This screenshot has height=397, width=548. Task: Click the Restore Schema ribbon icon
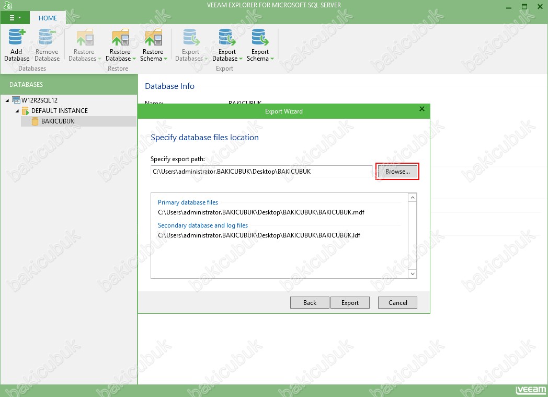[x=153, y=37]
